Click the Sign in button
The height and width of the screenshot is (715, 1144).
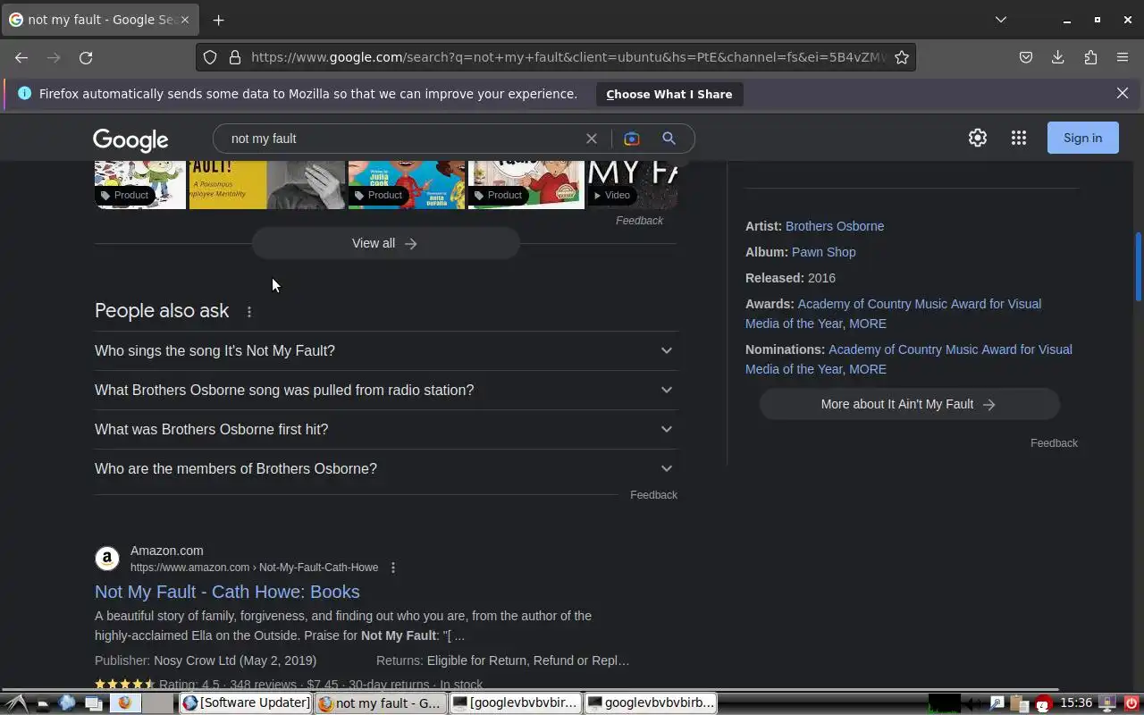click(1083, 138)
